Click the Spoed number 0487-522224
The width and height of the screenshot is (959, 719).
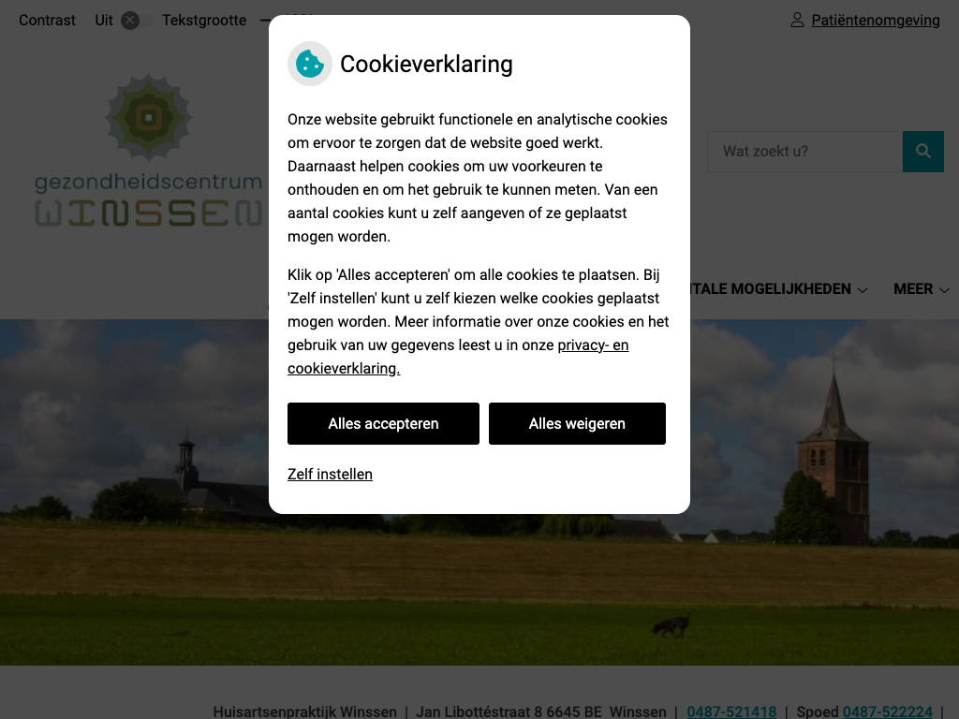tap(888, 712)
